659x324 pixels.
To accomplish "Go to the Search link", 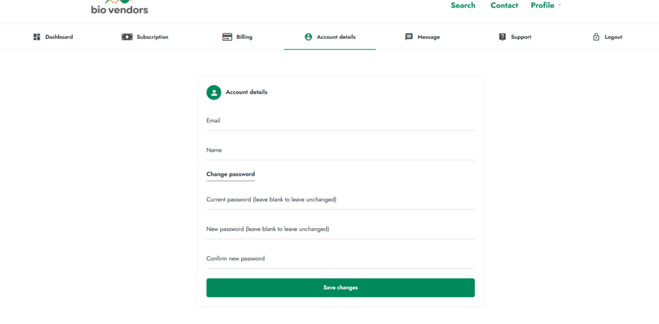I will coord(463,5).
